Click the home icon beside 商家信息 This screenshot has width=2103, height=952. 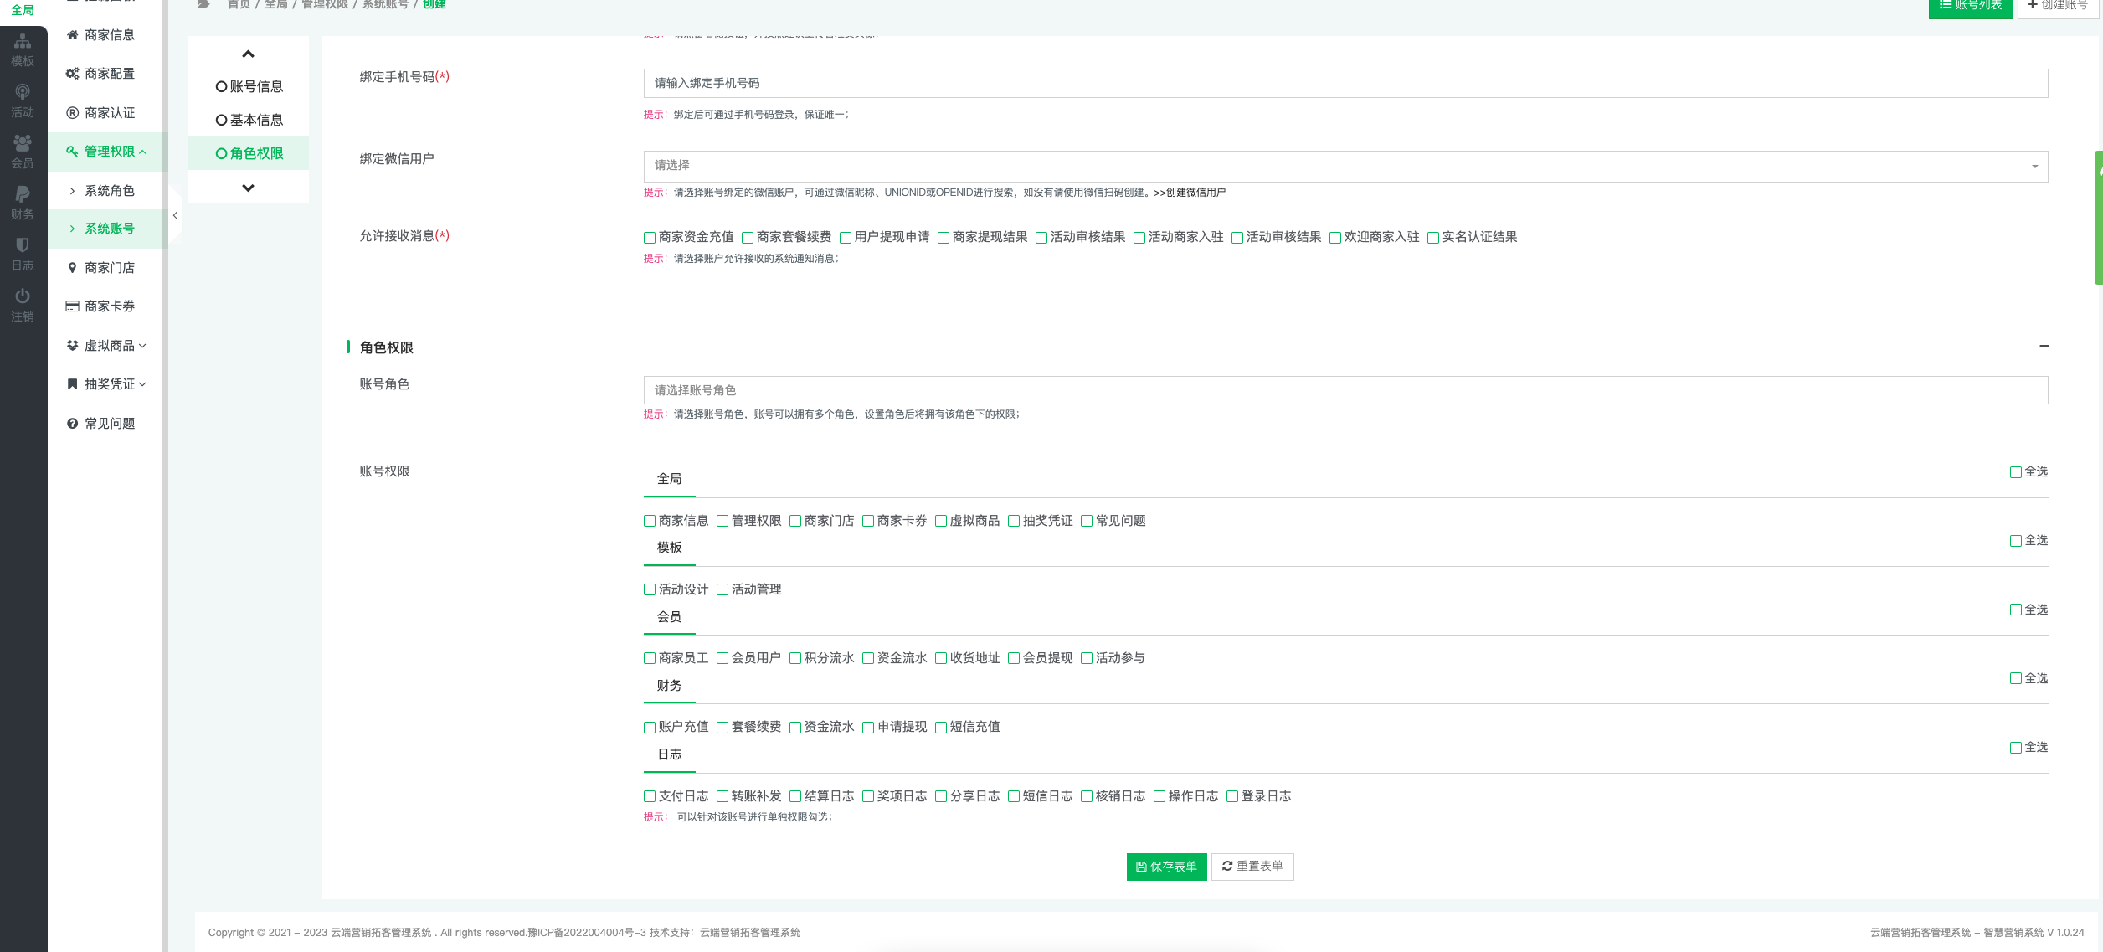click(x=72, y=35)
